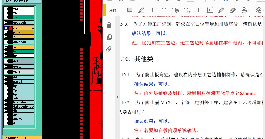265x139 pixels.
Task: Select the dwkby layer name
Action: [x=23, y=119]
